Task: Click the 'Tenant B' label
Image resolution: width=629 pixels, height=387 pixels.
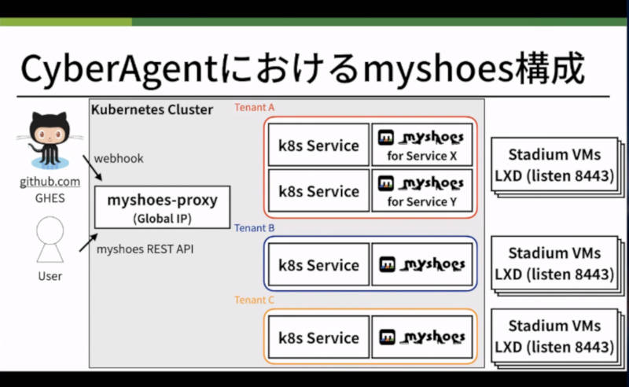Action: click(x=254, y=227)
